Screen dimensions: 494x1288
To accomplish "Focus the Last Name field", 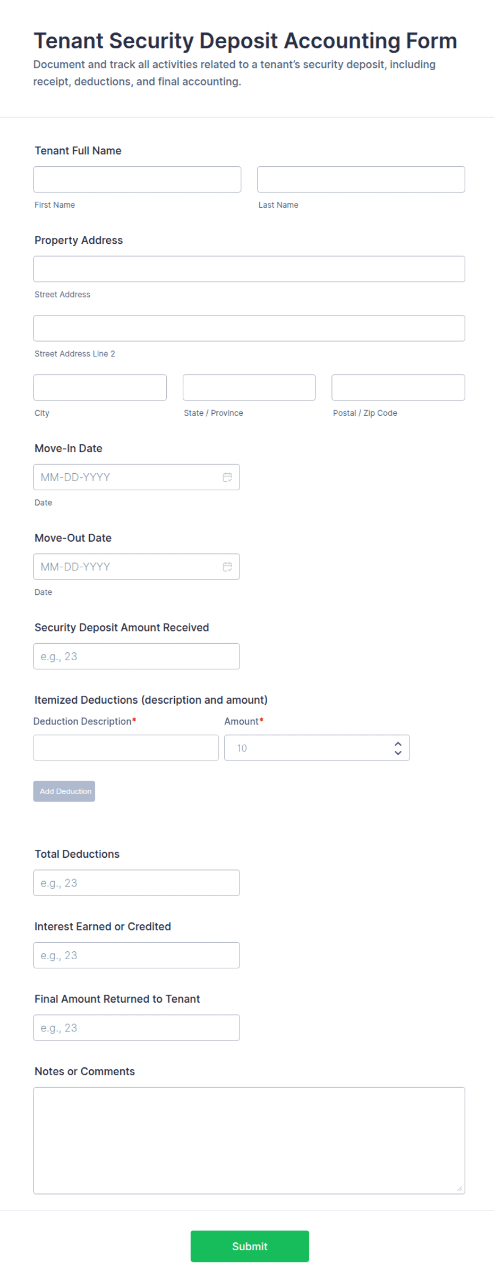I will pyautogui.click(x=361, y=180).
